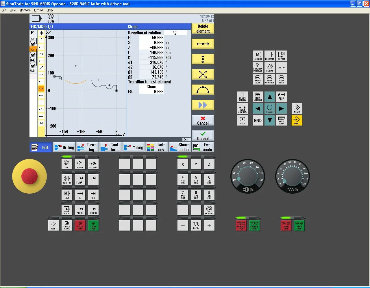Click the vertical line element softkey
370x288 pixels.
(x=203, y=59)
